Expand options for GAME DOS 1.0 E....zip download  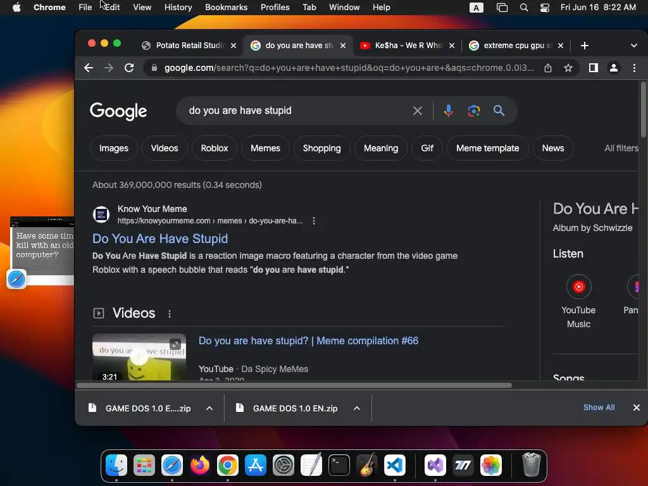pos(209,408)
